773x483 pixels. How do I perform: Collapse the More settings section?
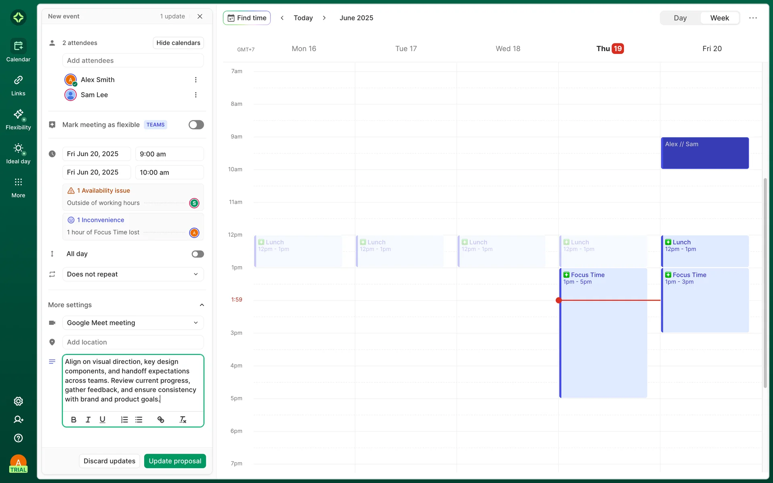pos(202,305)
